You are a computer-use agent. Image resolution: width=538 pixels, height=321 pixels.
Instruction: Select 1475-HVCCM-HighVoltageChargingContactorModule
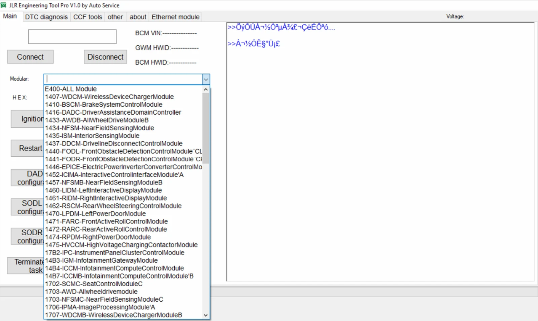tap(123, 245)
